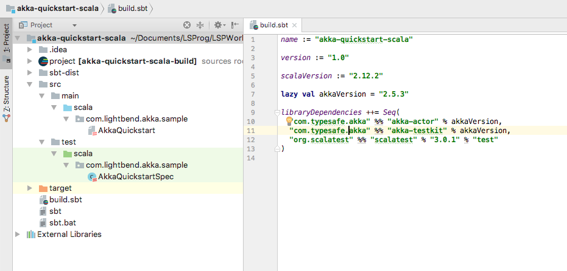Click line number 7 in the gutter

pos(252,94)
